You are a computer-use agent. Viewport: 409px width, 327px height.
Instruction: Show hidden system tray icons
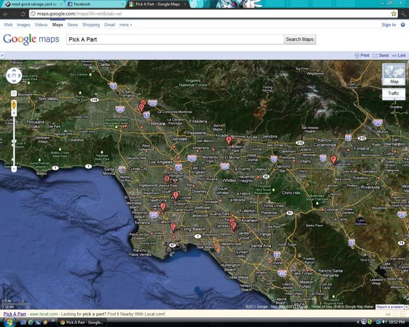(x=358, y=322)
